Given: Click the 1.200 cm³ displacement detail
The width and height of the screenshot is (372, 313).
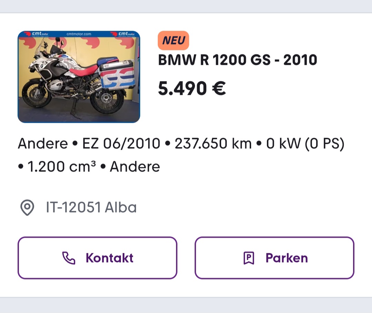Looking at the screenshot, I should click(x=62, y=166).
